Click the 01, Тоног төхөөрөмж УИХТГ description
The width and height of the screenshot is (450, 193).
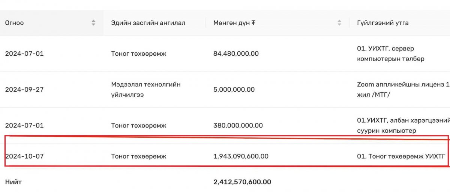tap(401, 156)
